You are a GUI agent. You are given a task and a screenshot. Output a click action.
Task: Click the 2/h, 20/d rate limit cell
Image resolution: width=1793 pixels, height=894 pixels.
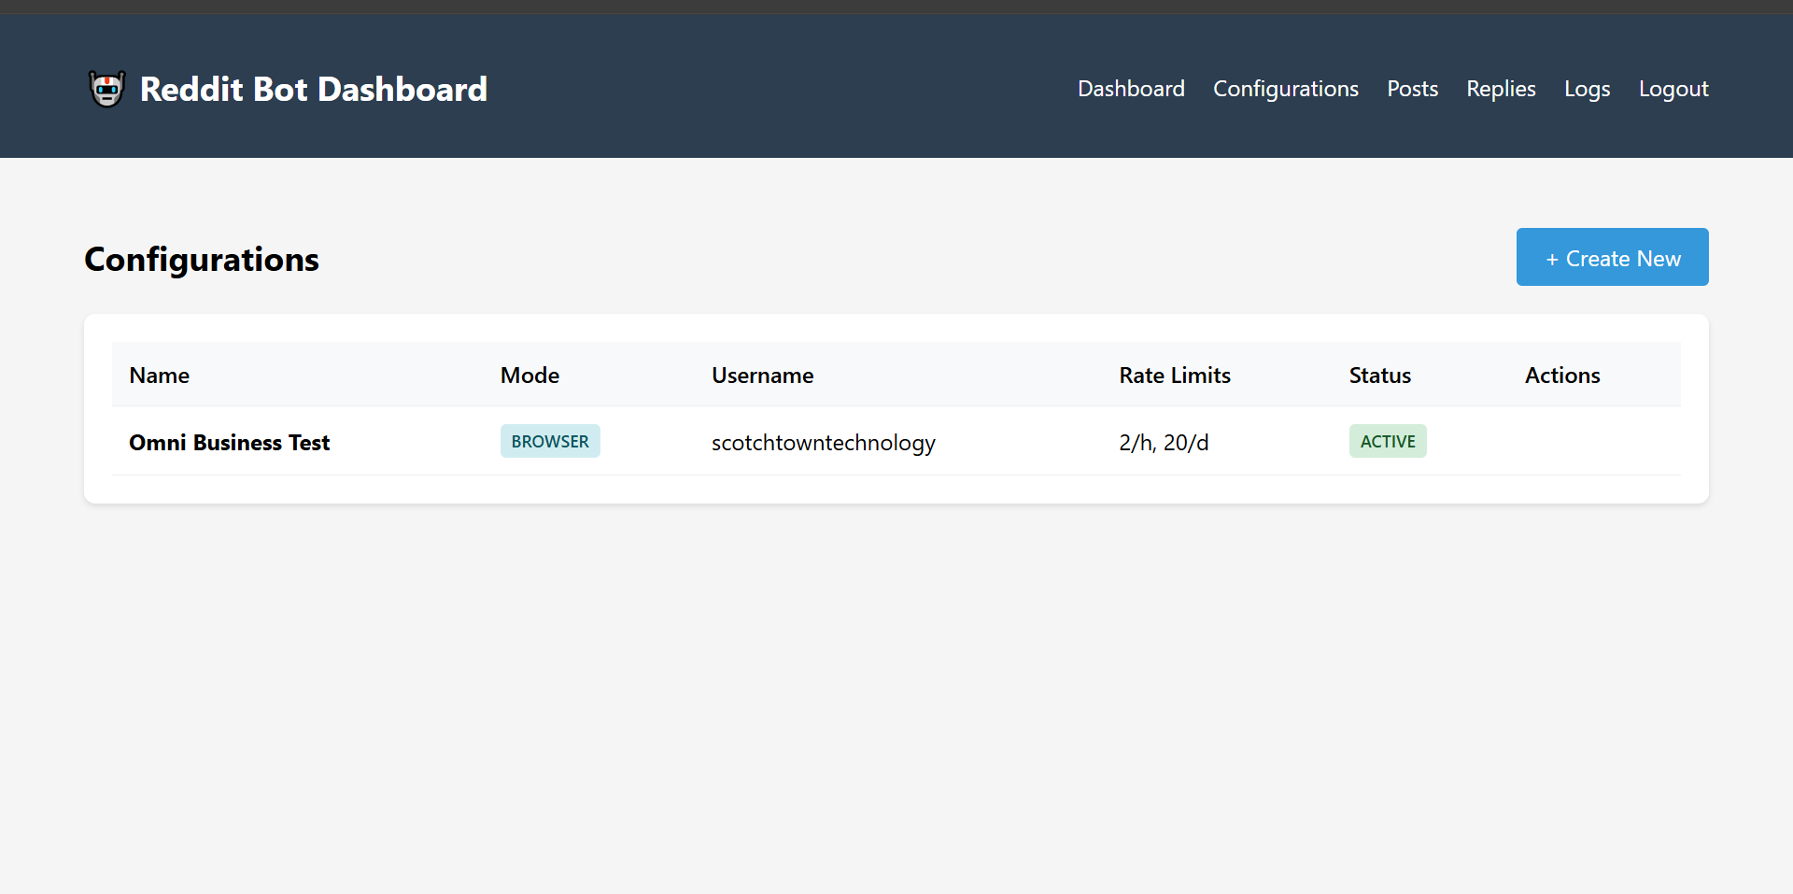coord(1164,443)
